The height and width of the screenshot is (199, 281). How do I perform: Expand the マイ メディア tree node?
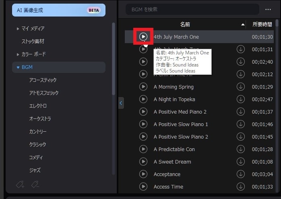coord(18,29)
